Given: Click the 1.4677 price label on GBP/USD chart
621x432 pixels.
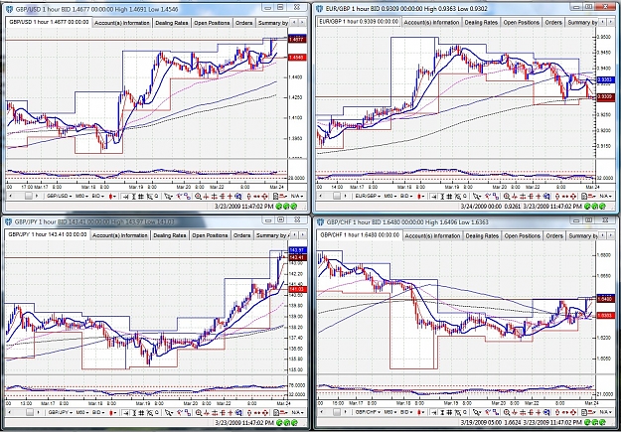Looking at the screenshot, I should [x=297, y=39].
